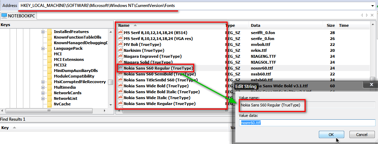Image resolution: width=378 pixels, height=144 pixels.
Task: Click the Nokia Sans S60 Regular icon
Action: [x=120, y=68]
